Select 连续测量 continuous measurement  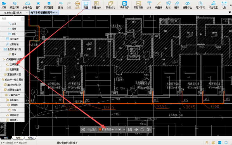[x=12, y=64]
